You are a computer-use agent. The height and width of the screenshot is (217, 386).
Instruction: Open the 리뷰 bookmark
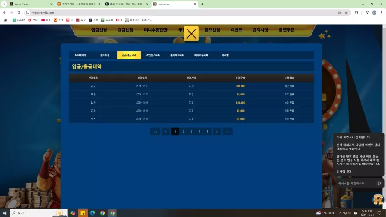(93, 20)
